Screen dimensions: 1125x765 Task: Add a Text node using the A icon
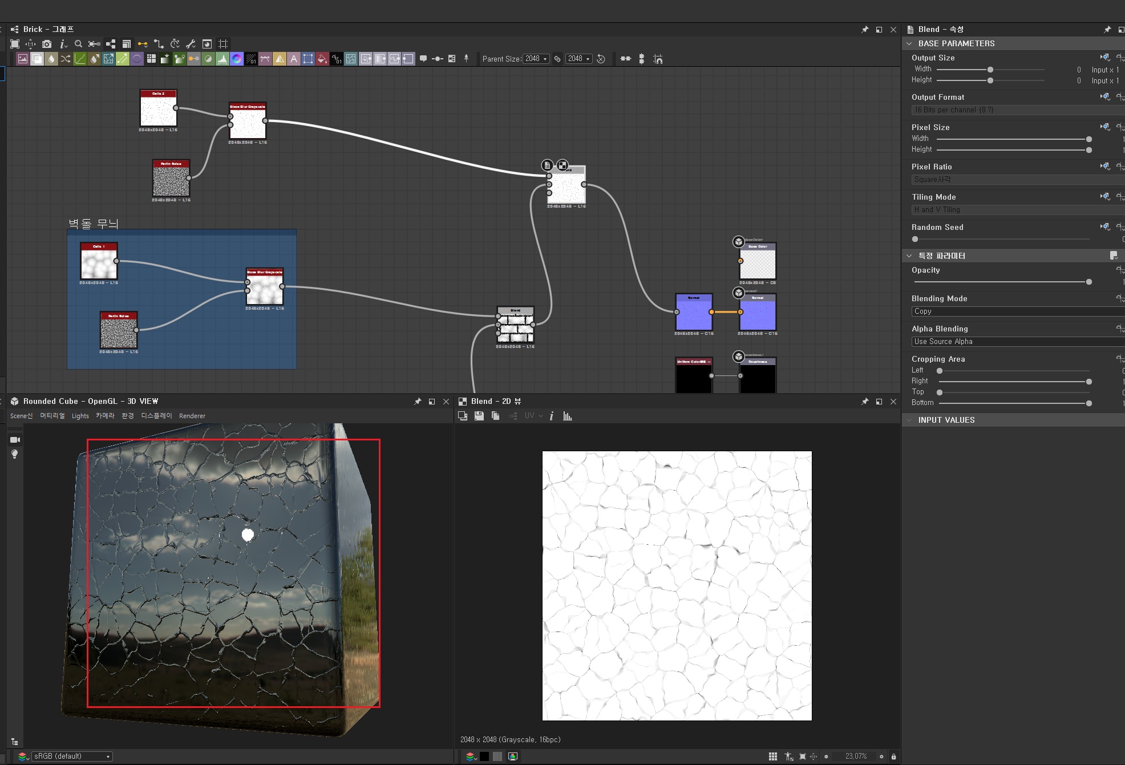293,59
